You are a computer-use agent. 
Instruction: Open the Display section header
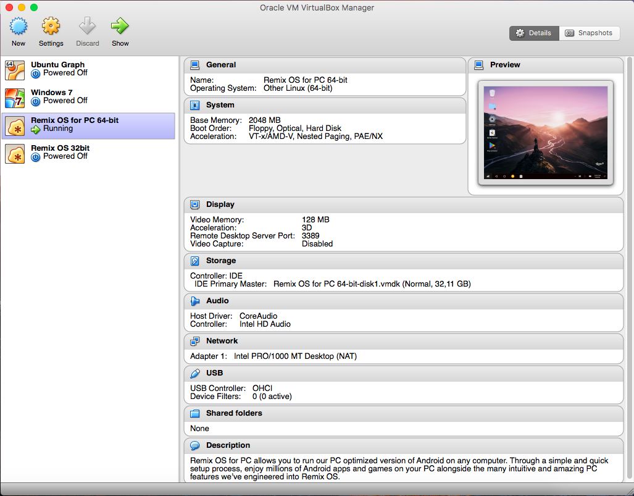point(404,204)
